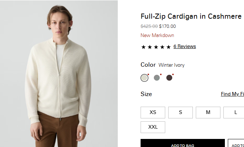
Task: Click the Winter Ivory color name text
Action: click(x=171, y=65)
